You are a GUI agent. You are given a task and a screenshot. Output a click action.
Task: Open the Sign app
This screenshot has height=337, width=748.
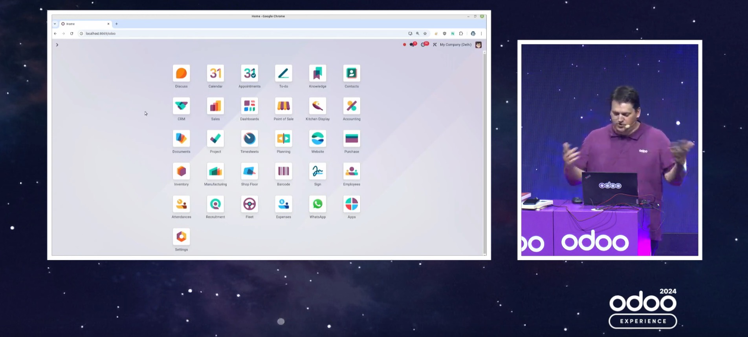(x=317, y=171)
